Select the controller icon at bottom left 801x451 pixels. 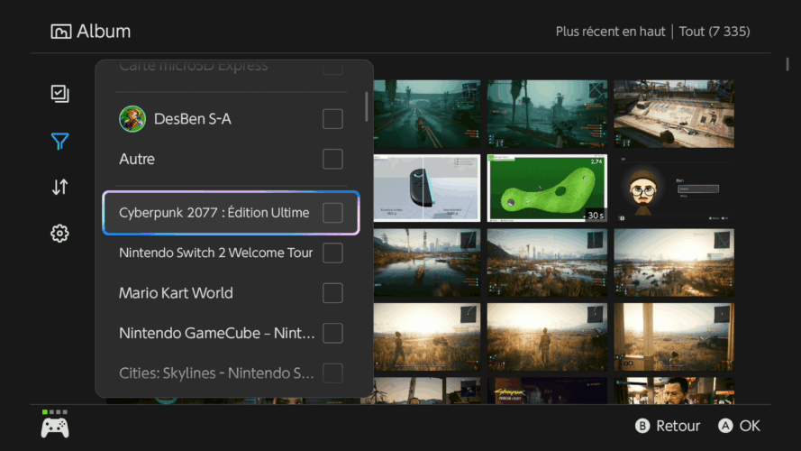click(55, 428)
